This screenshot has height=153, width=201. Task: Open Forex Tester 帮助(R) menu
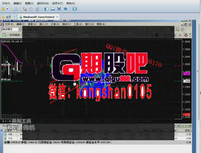(x=101, y=24)
